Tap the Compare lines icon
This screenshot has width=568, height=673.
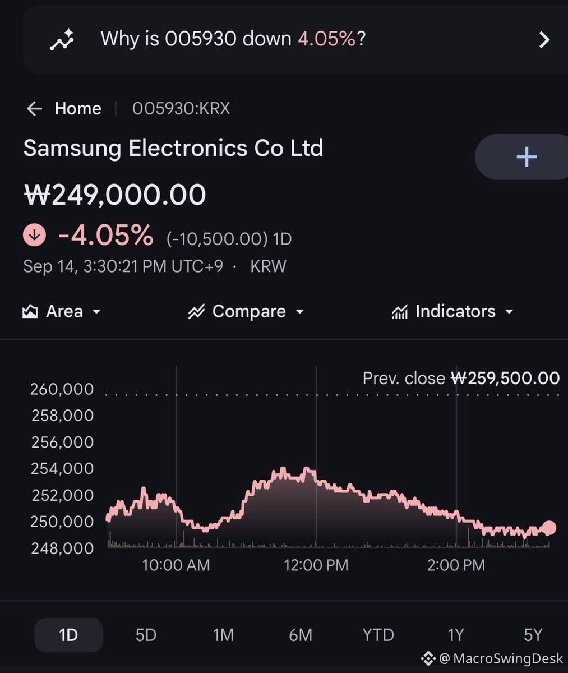(x=196, y=312)
